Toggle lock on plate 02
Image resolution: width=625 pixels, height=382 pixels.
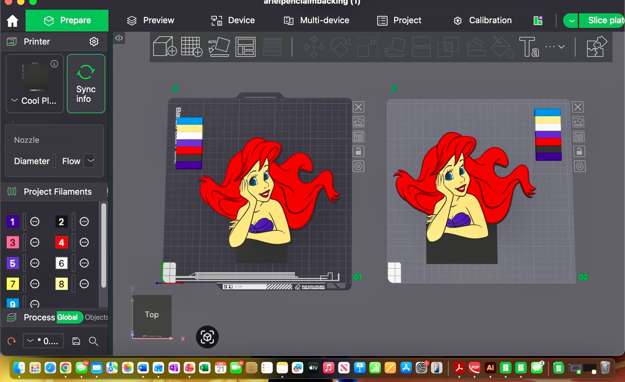click(579, 152)
